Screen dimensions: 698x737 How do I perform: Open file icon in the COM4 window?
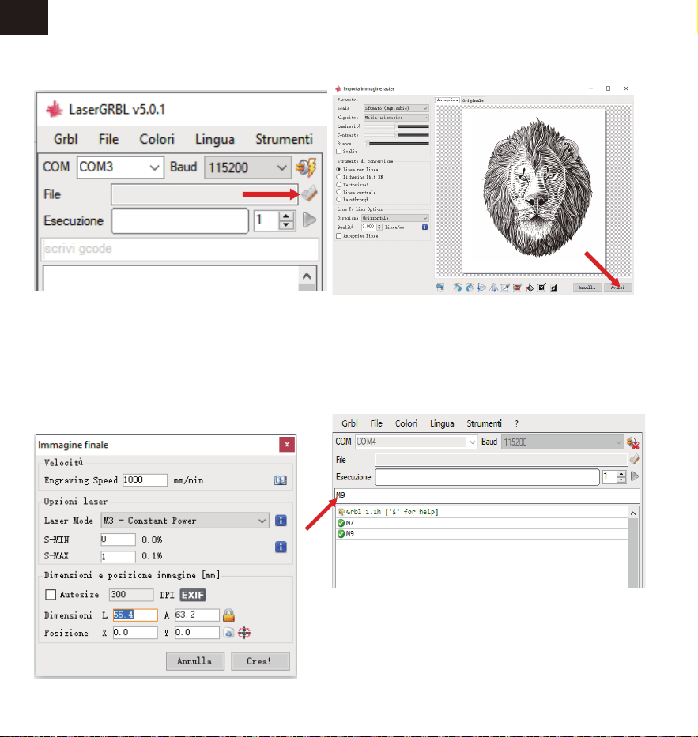coord(635,459)
